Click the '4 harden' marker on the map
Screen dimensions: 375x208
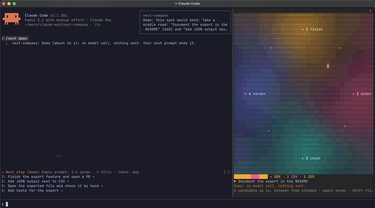tap(255, 94)
